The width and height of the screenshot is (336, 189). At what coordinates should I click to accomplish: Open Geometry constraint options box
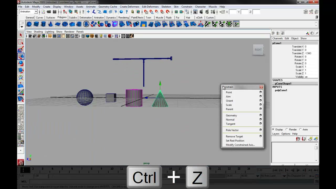(260, 115)
